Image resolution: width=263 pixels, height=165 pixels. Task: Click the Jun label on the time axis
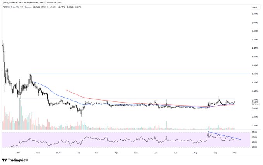click(156, 153)
